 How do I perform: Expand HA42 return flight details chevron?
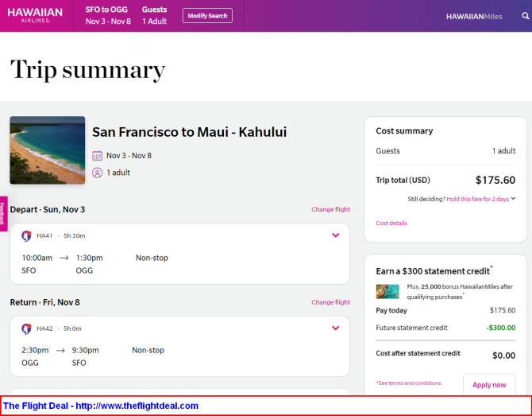[335, 328]
